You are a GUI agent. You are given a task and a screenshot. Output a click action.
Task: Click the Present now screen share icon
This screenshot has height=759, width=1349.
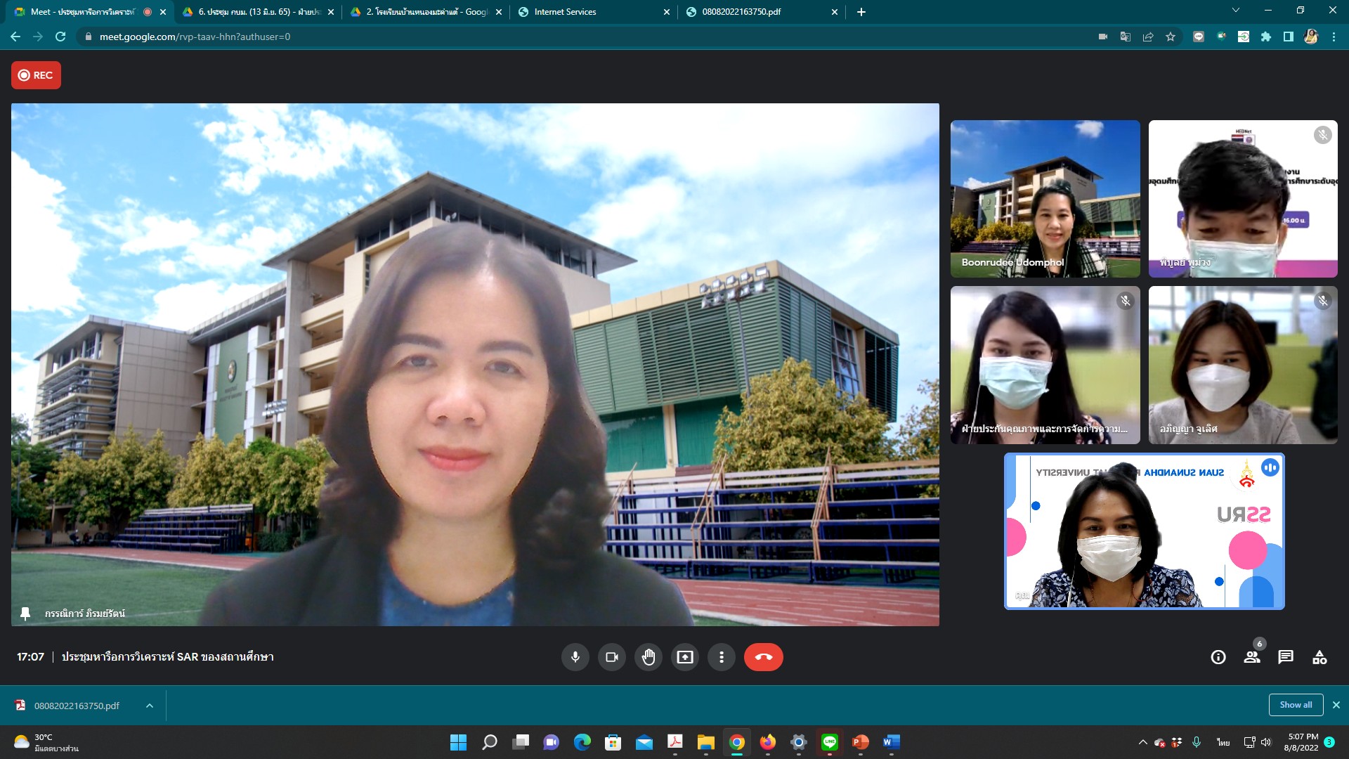(x=684, y=657)
